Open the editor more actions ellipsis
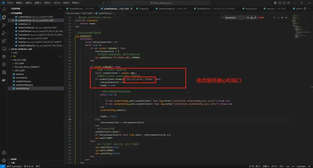This screenshot has width=313, height=168. tap(309, 9)
